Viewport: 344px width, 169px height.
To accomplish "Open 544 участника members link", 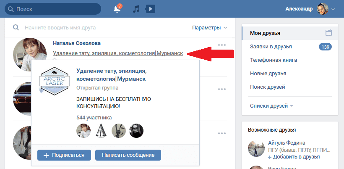I will click(x=94, y=118).
